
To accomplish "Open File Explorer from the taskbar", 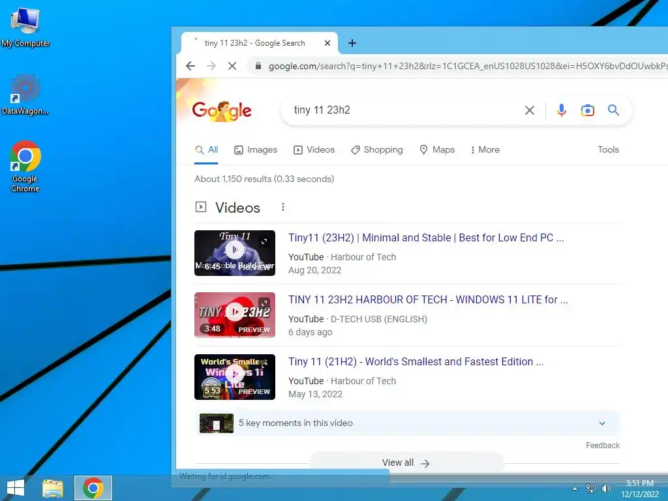I will pyautogui.click(x=52, y=488).
